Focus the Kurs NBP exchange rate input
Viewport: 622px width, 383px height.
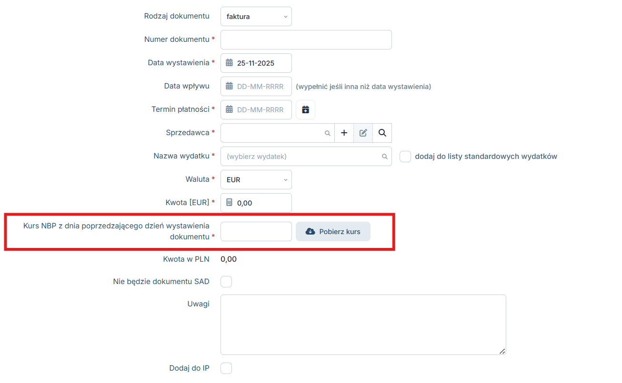256,232
